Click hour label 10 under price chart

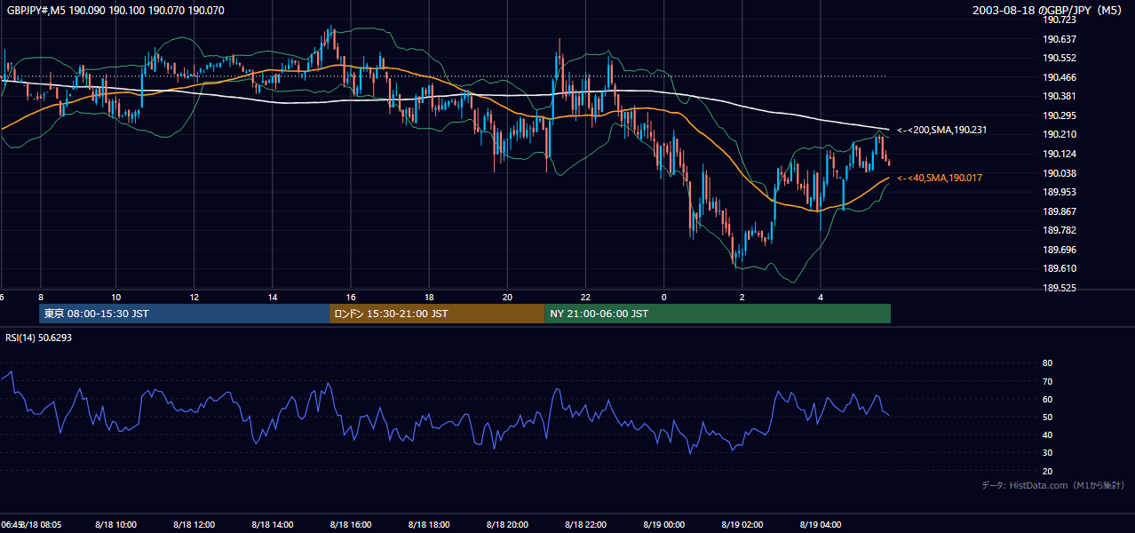(116, 298)
